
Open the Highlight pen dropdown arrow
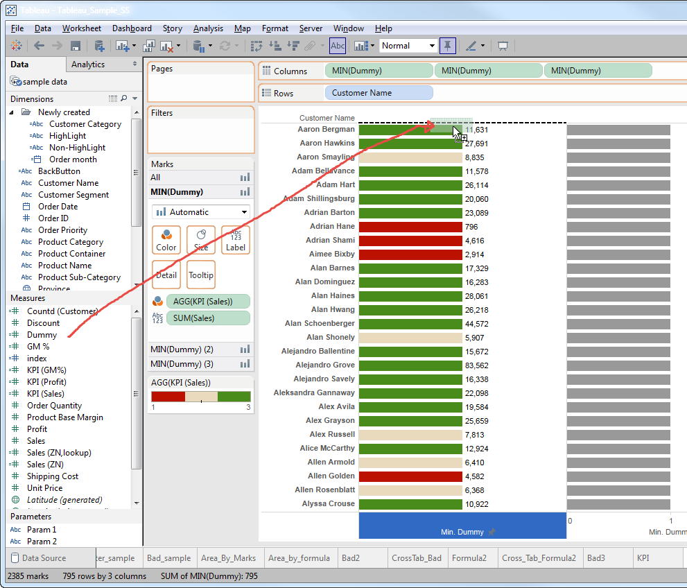coord(482,46)
